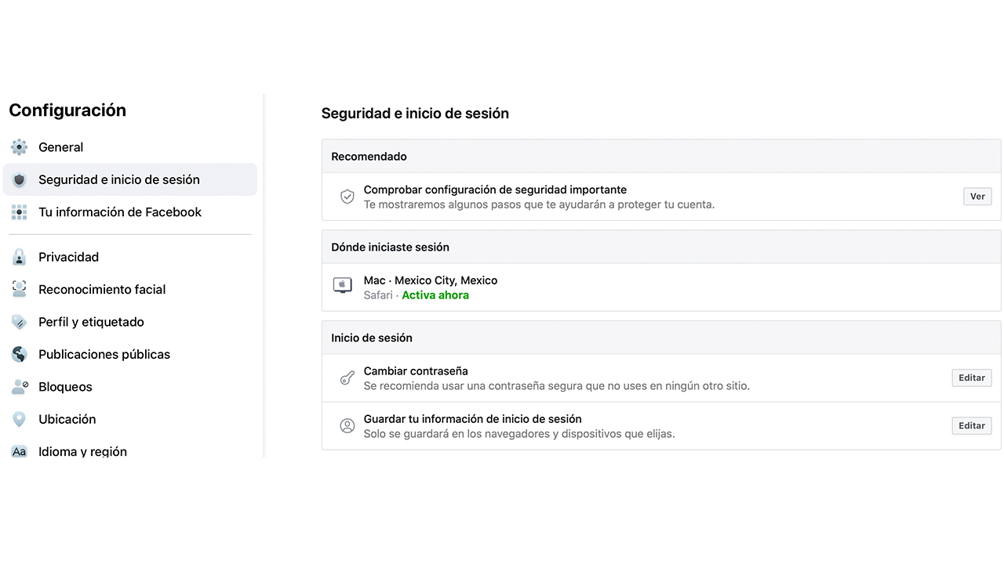Click the Bloqueos blocked-user icon
Screen dimensions: 1004x564
pyautogui.click(x=20, y=387)
